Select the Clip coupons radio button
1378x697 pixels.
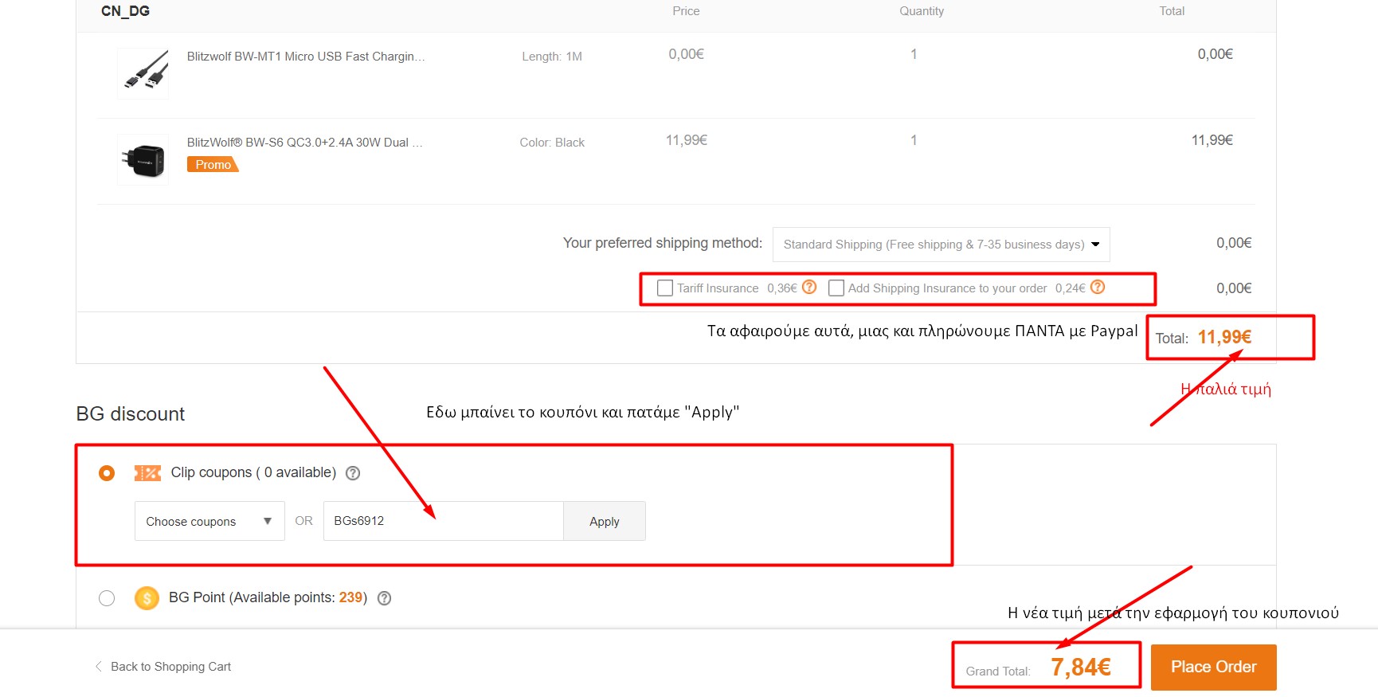tap(107, 473)
